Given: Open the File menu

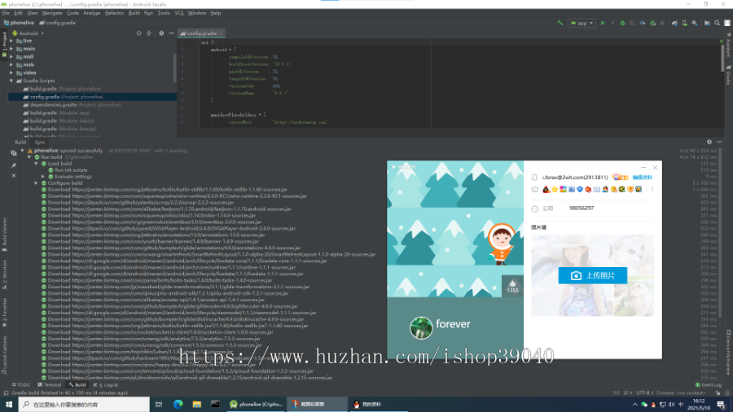Looking at the screenshot, I should [x=6, y=13].
